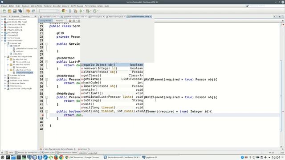Open dropdown arrow next to Run Project
This screenshot has width=285, height=160.
coord(84,11)
